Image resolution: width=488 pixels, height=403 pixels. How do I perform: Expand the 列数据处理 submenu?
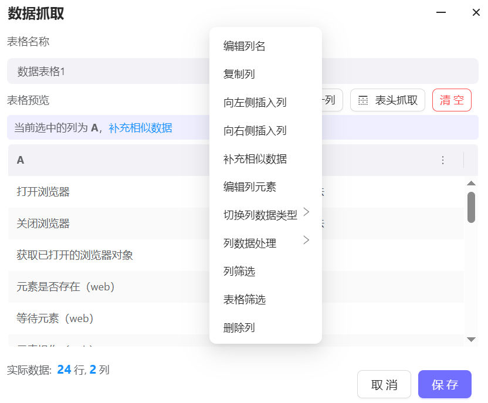[265, 243]
